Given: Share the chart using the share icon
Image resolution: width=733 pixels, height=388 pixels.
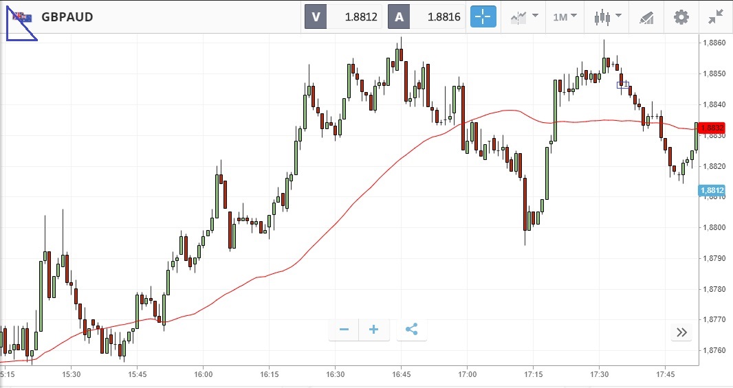Looking at the screenshot, I should [x=411, y=330].
